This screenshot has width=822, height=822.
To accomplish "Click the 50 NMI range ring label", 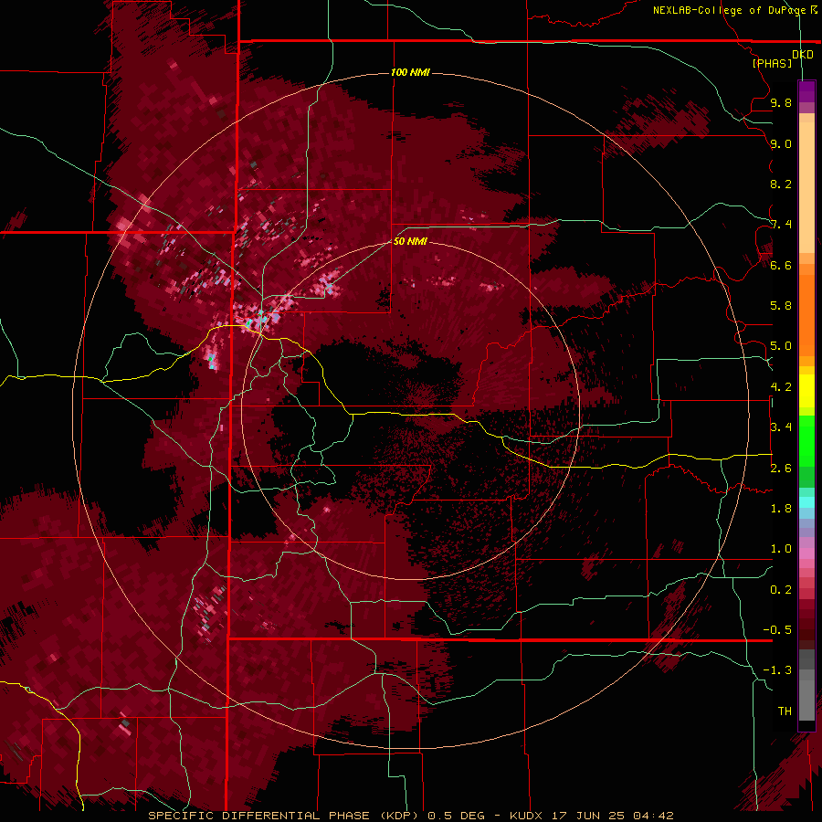I will (410, 241).
